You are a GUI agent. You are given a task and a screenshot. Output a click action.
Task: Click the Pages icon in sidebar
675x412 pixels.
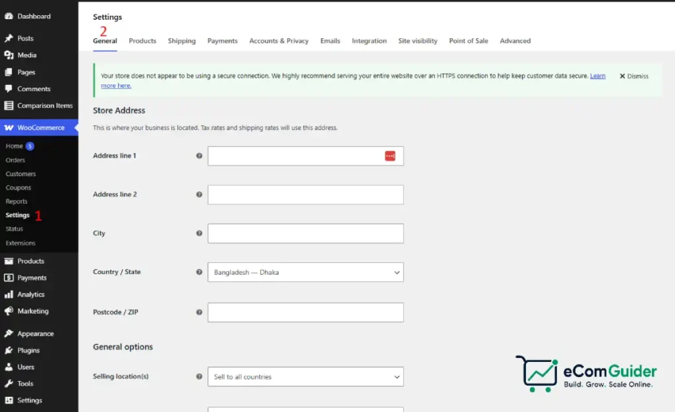tap(9, 72)
